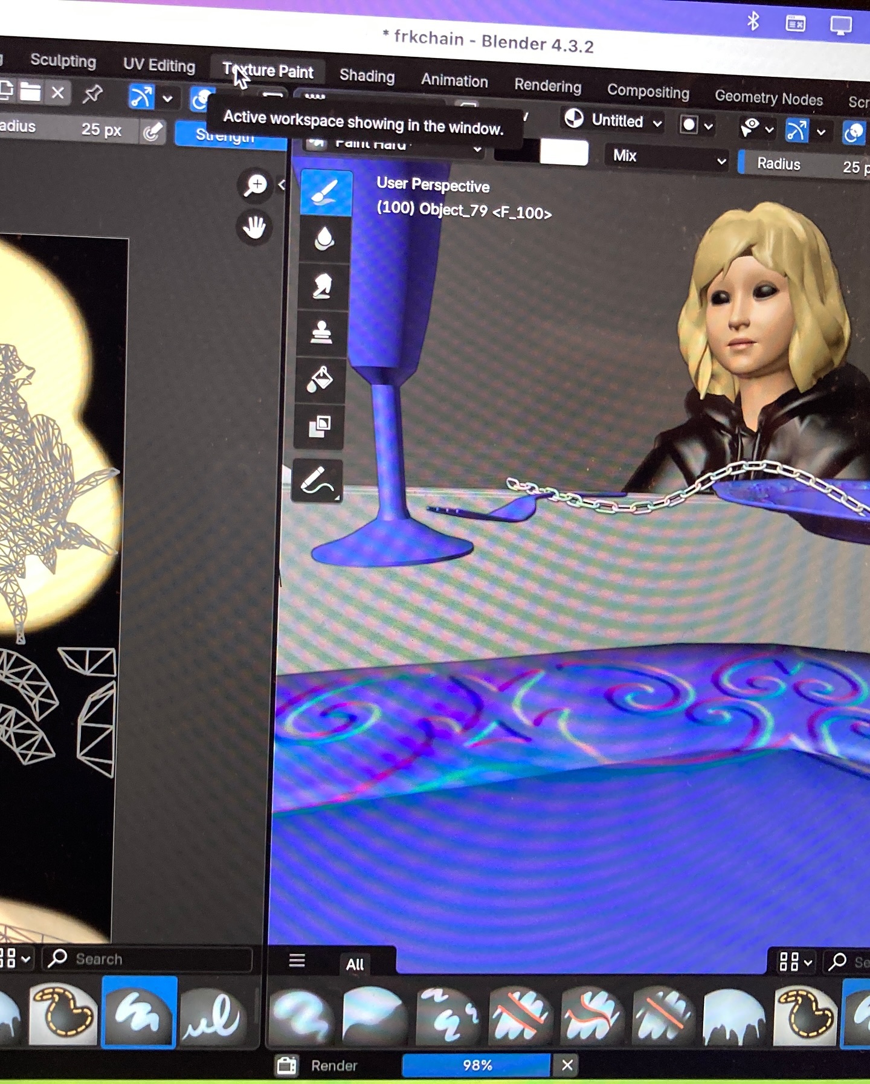Pick the dashed Mask brush in the image editor shelf
Screen dimensions: 870x1084
pos(63,1015)
